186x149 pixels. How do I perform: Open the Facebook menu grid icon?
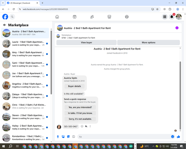pyautogui.click(x=165, y=17)
